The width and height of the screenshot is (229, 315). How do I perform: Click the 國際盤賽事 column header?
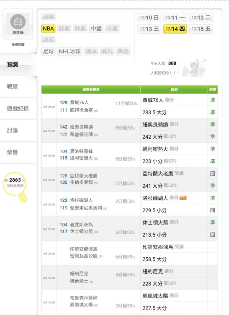pos(91,89)
